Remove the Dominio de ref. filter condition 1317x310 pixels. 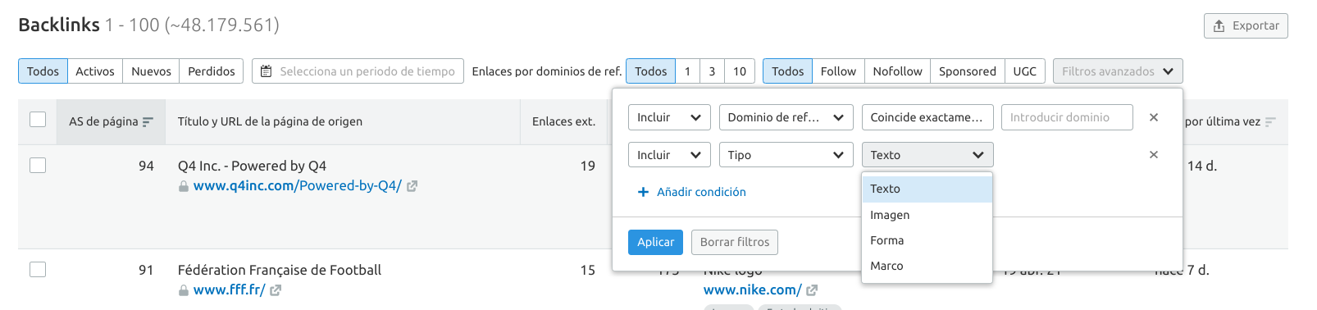click(1154, 117)
